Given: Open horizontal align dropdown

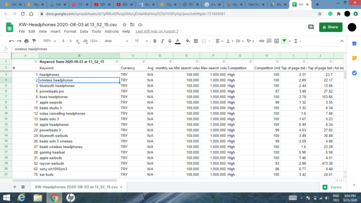Looking at the screenshot, I should (220, 41).
